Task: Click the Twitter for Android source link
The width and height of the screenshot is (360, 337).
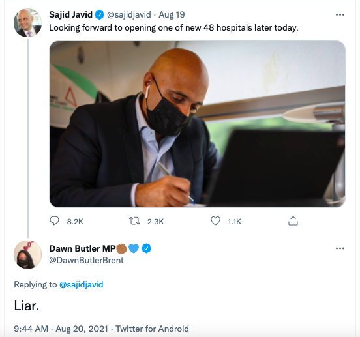Action: tap(152, 329)
